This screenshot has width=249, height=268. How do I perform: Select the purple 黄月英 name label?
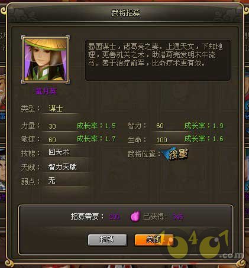[x=46, y=91]
